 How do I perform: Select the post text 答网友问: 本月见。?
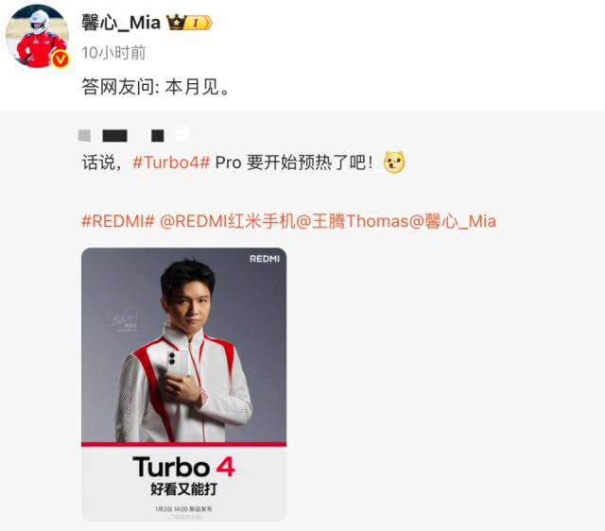[x=156, y=87]
